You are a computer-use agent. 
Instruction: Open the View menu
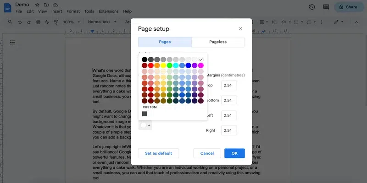tap(42, 11)
